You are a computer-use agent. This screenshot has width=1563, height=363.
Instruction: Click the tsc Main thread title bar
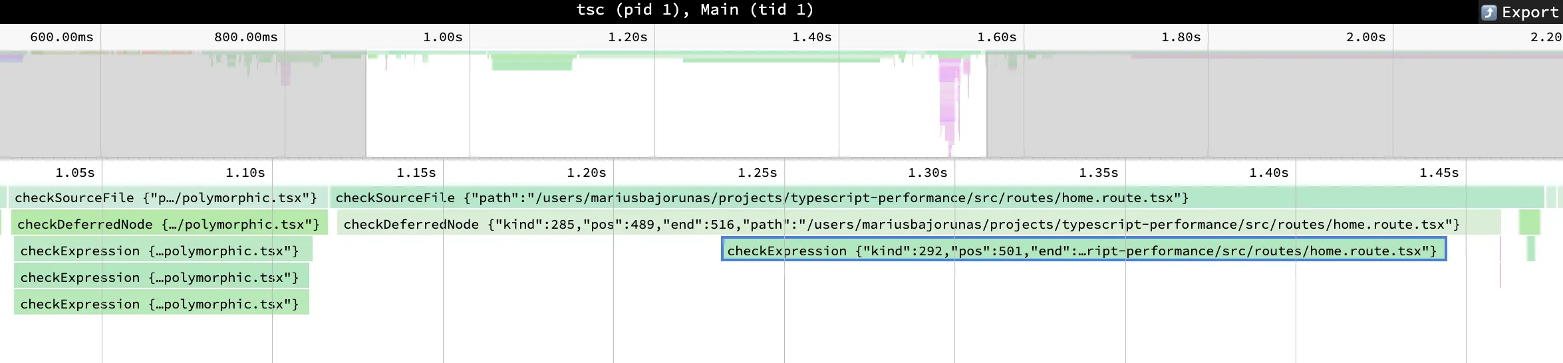[x=695, y=10]
